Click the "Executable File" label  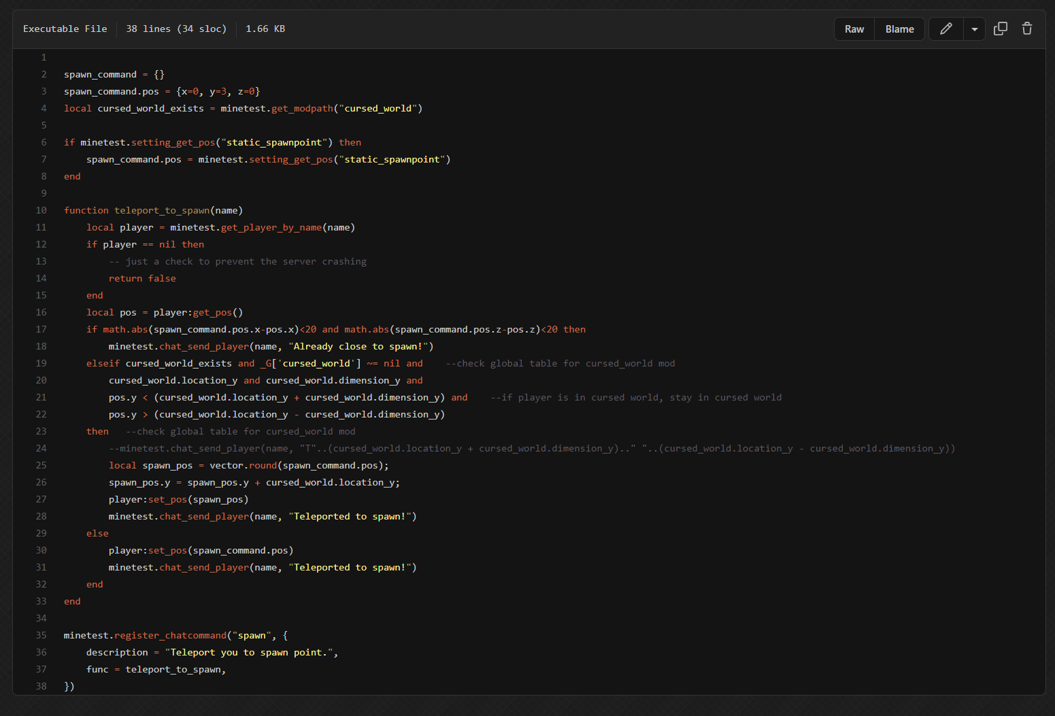[65, 29]
